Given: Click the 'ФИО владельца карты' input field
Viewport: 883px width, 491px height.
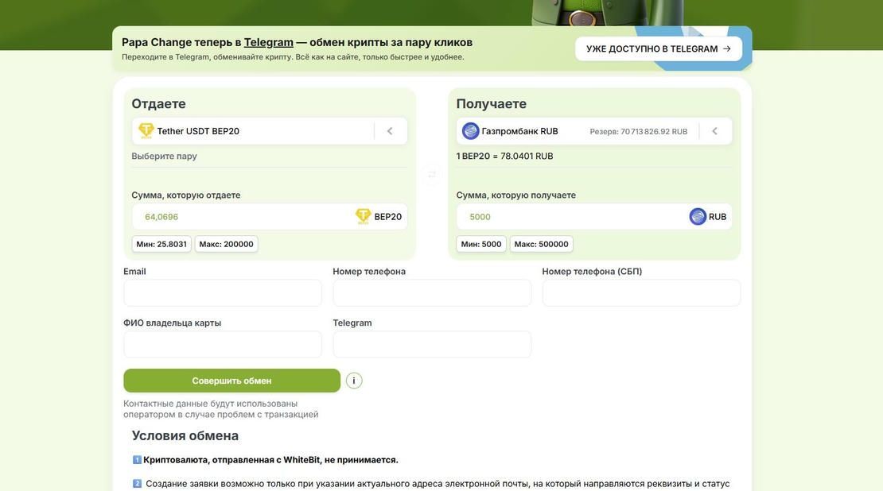Looking at the screenshot, I should coord(223,345).
